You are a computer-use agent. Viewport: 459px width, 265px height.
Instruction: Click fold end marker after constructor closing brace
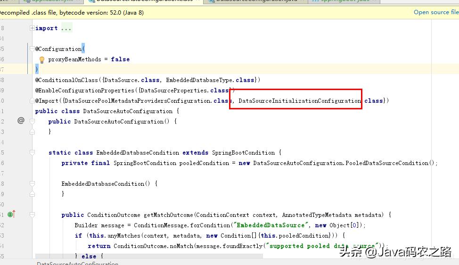tap(32, 132)
